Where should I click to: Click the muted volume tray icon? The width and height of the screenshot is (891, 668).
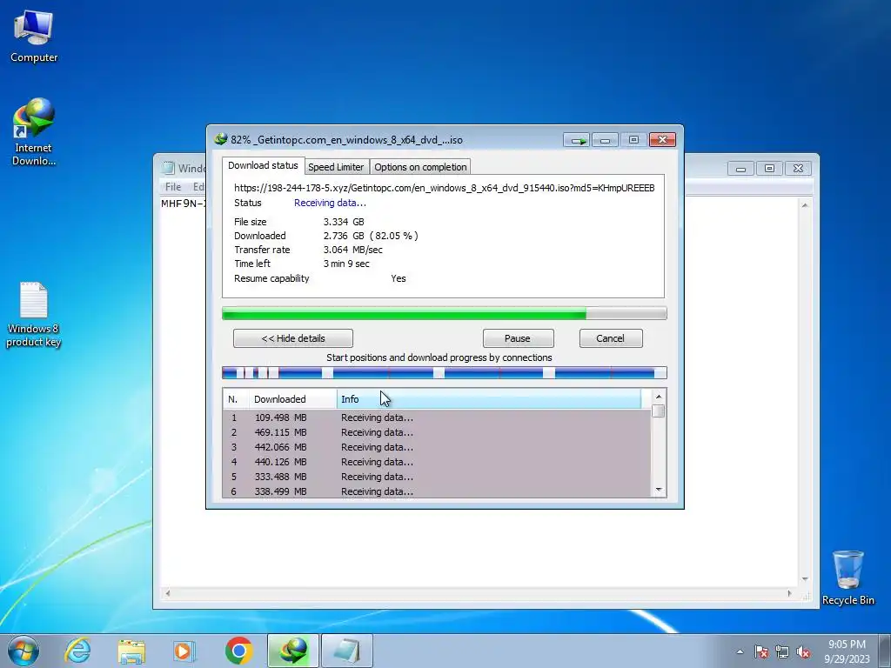[x=803, y=652]
